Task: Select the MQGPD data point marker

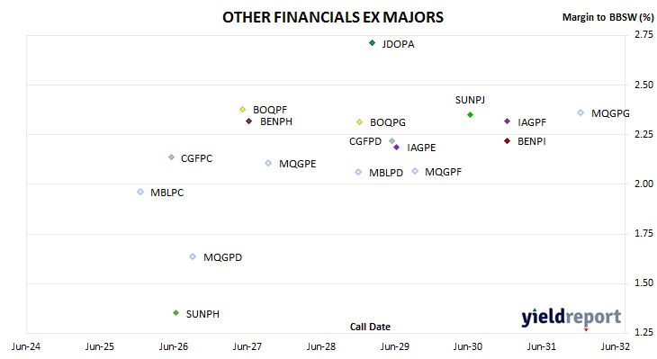Action: pos(193,256)
